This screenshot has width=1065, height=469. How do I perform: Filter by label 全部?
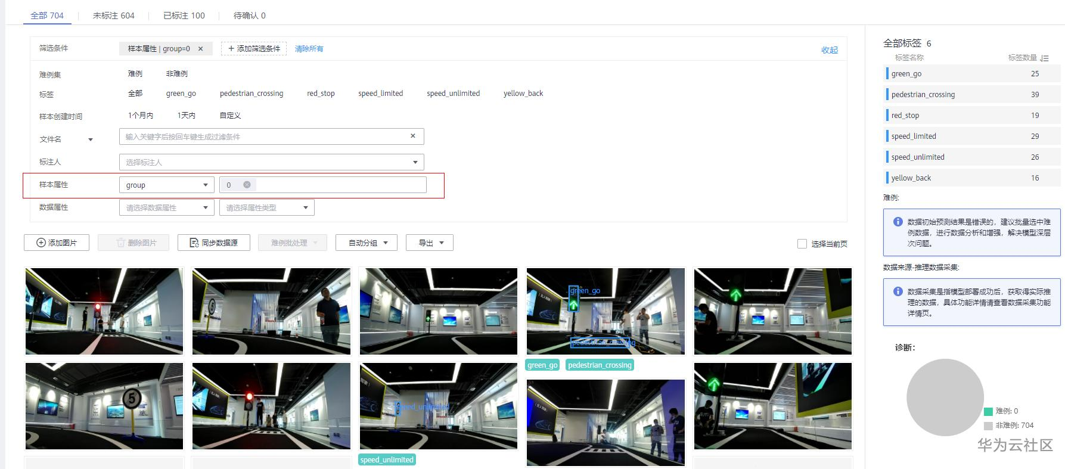135,94
